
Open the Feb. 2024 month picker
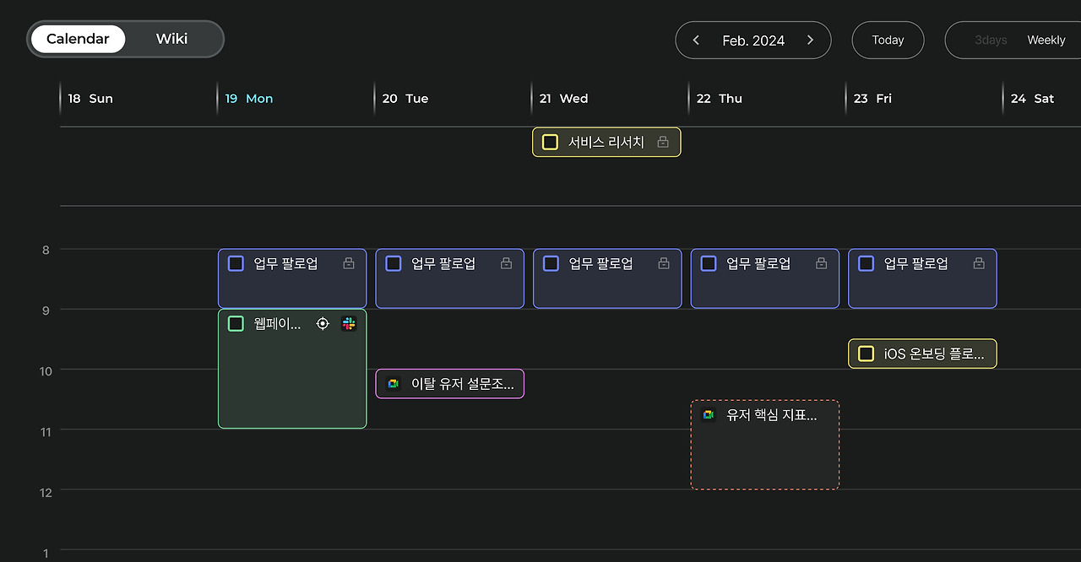click(x=753, y=41)
